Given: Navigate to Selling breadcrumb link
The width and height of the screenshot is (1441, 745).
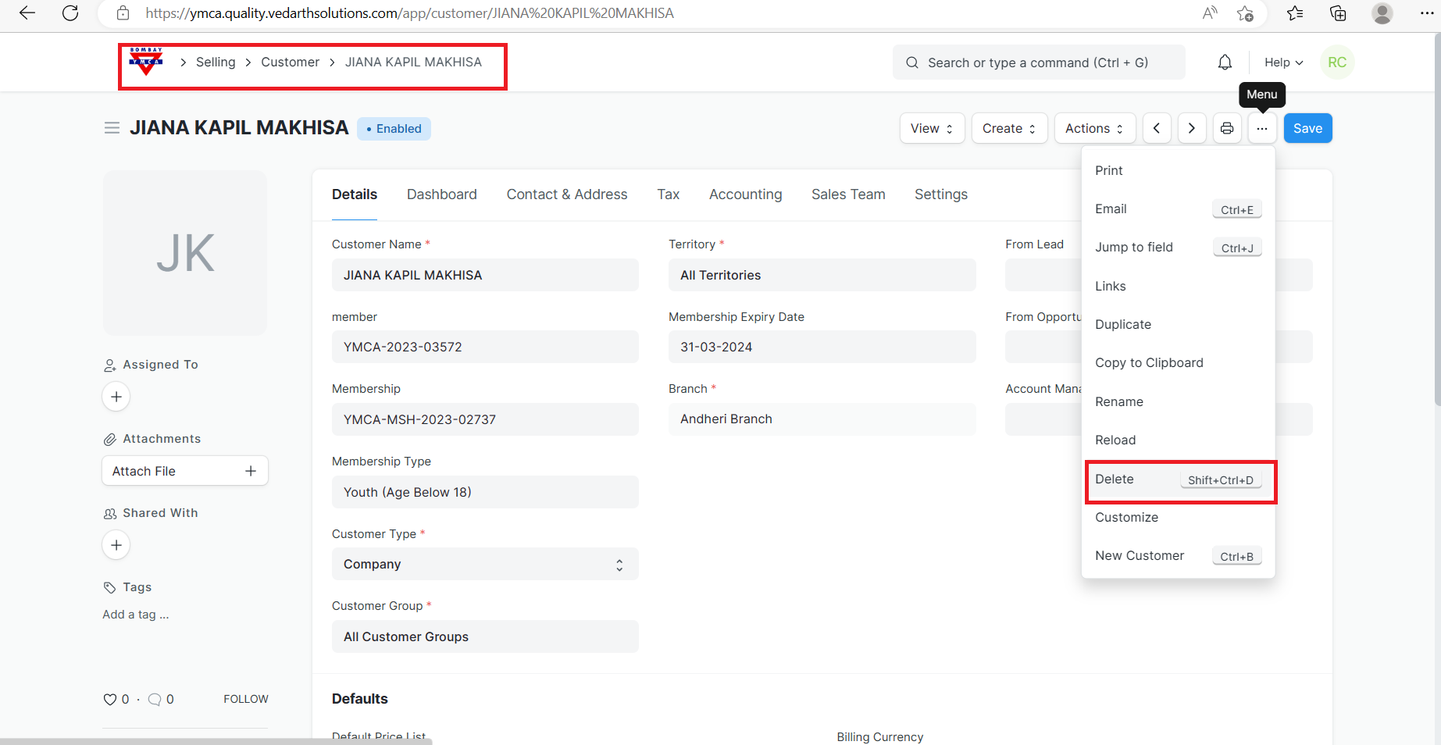Looking at the screenshot, I should (216, 62).
